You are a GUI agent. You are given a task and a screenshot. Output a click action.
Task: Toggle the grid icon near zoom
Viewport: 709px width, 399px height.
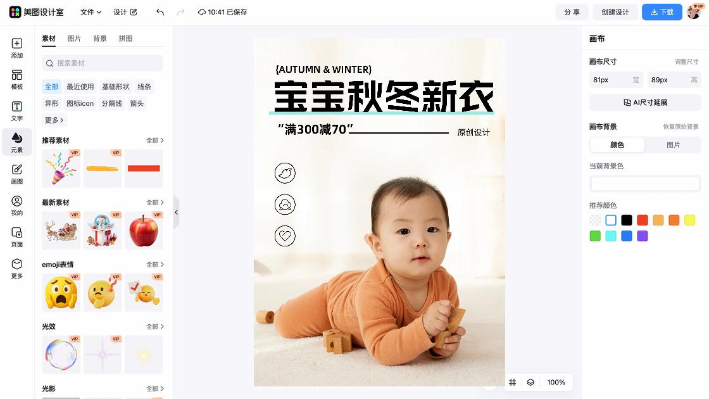pos(512,383)
